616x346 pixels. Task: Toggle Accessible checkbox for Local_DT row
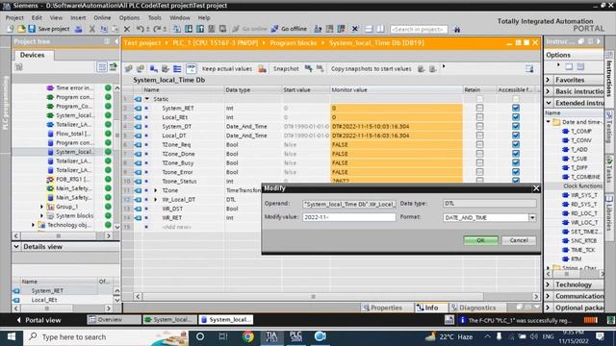(516, 136)
